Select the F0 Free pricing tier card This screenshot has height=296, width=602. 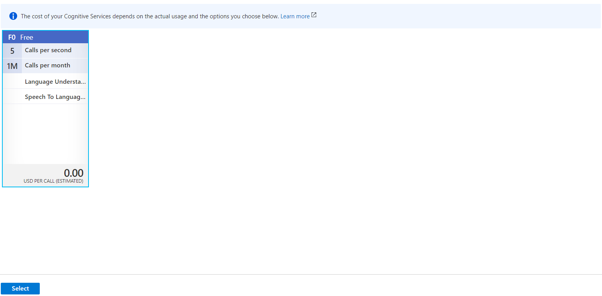[x=45, y=108]
